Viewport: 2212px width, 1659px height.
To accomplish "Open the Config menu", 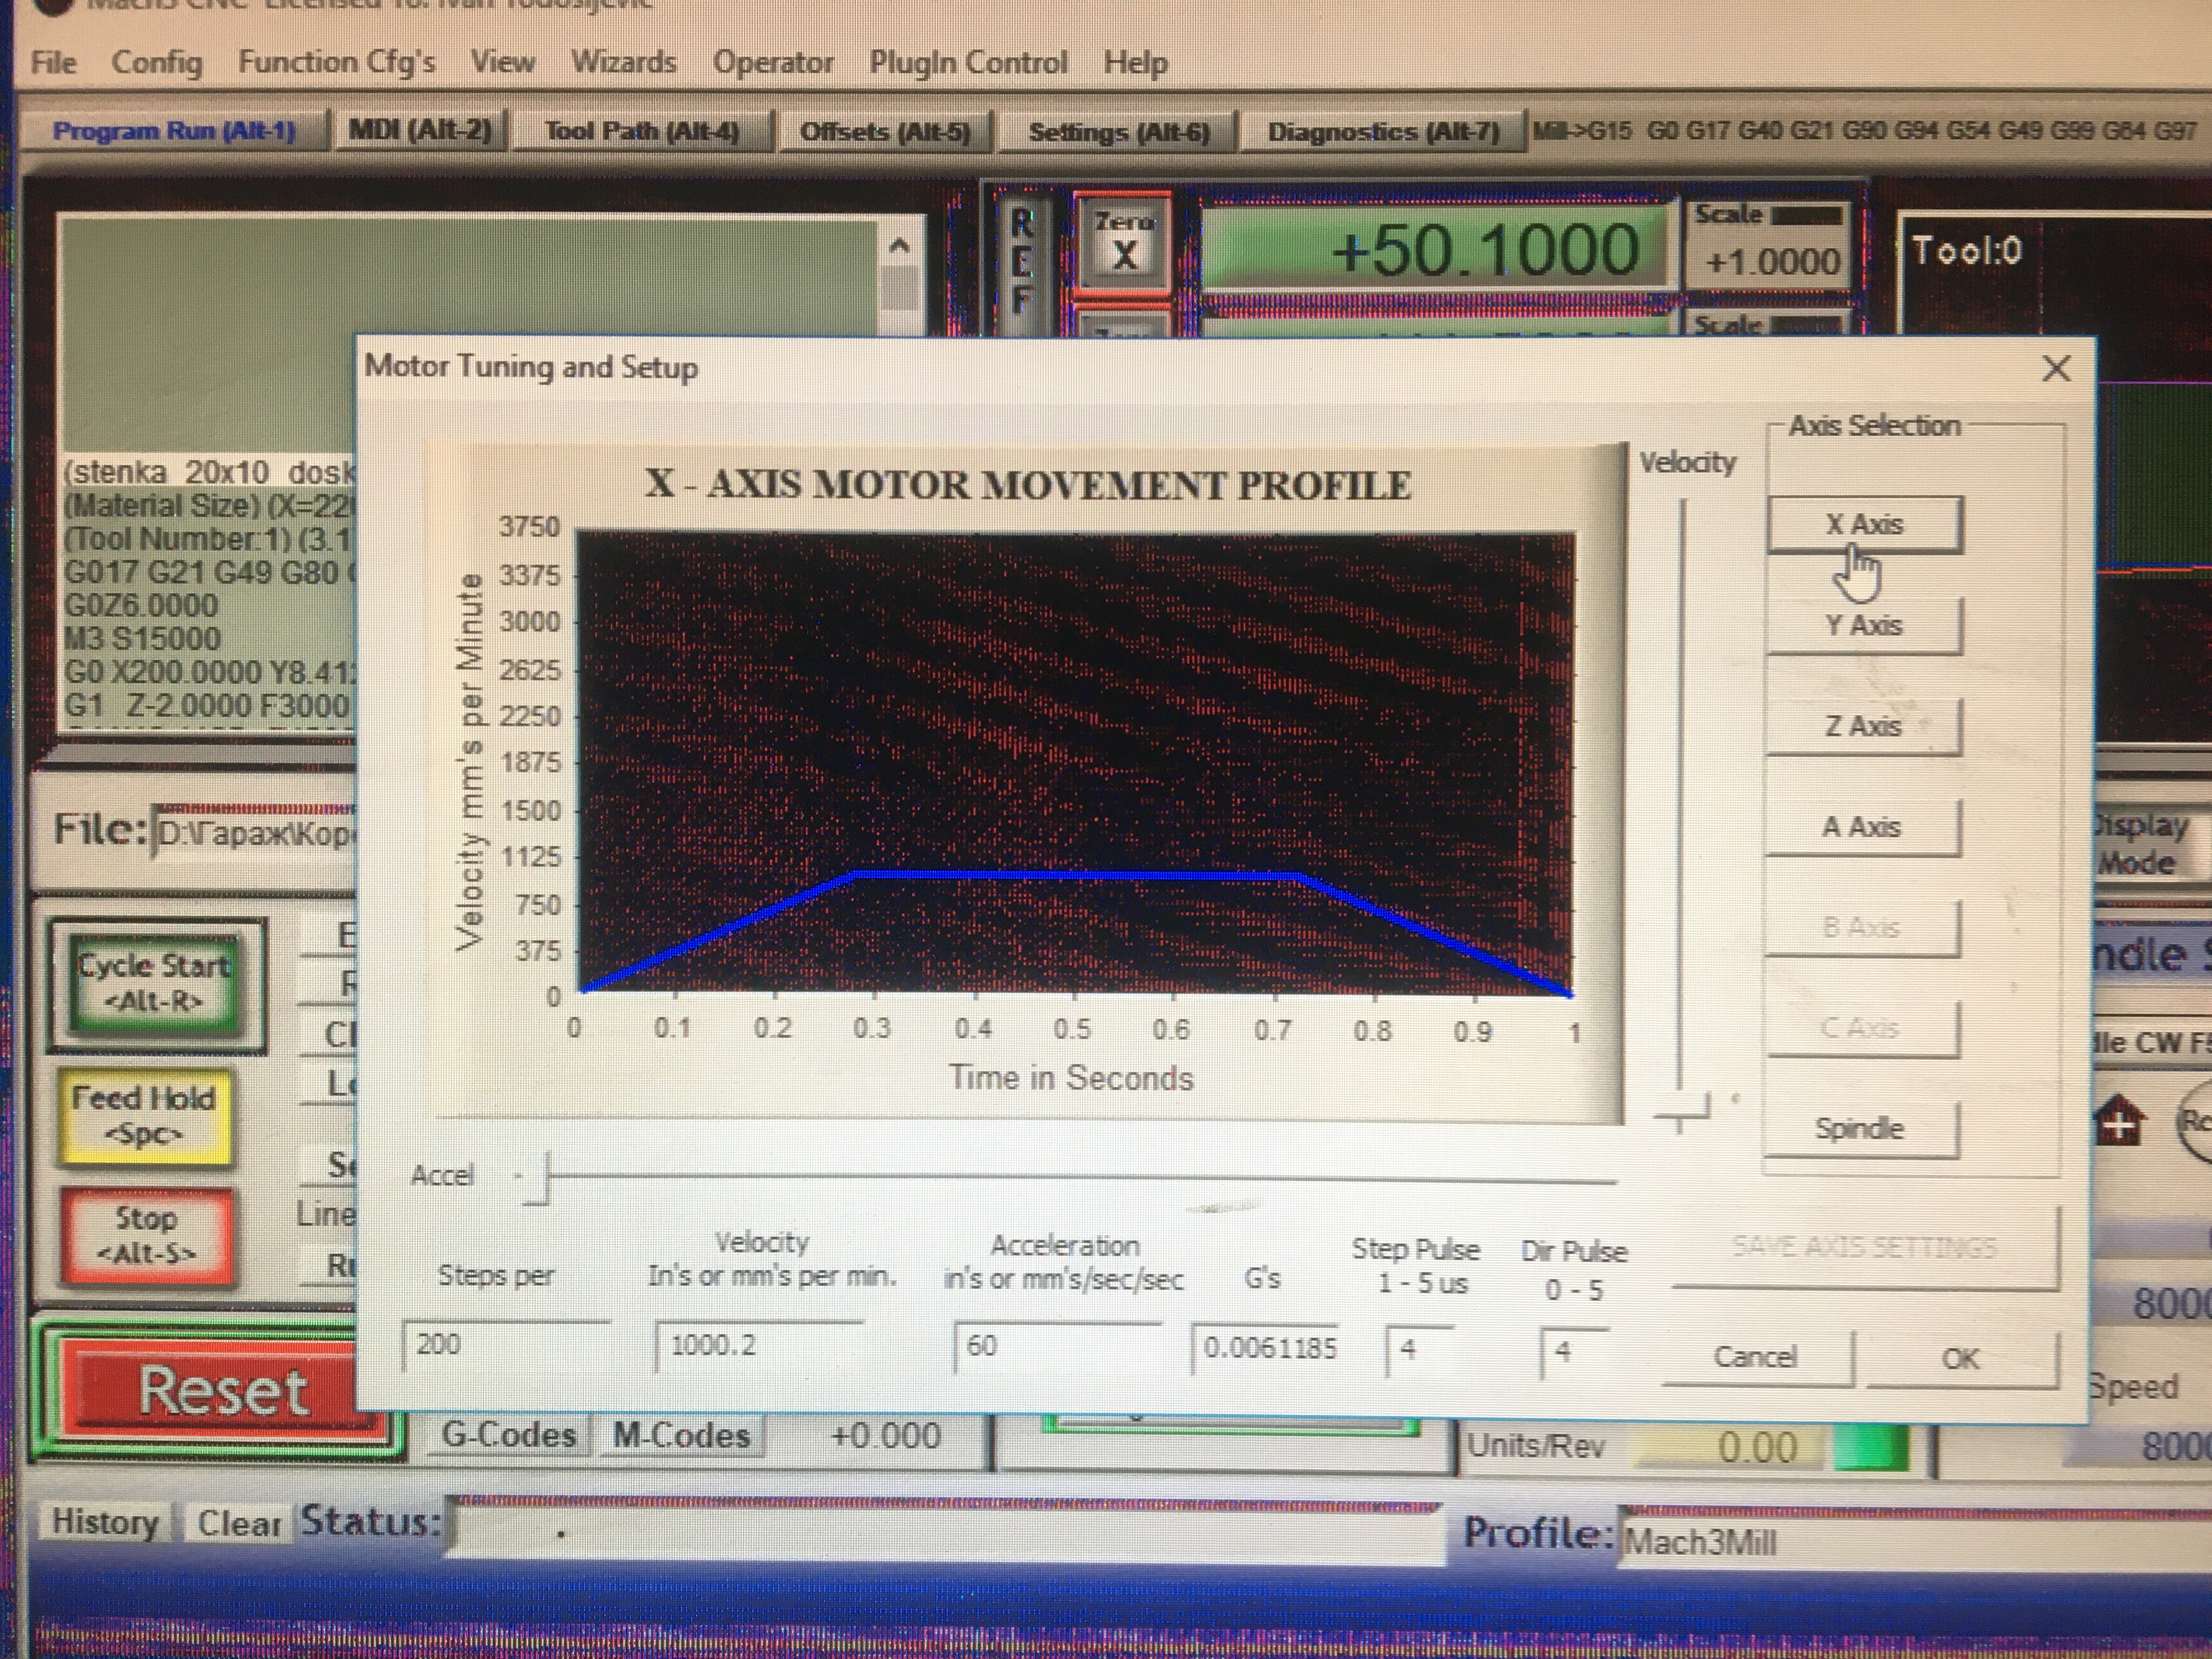I will pyautogui.click(x=156, y=63).
